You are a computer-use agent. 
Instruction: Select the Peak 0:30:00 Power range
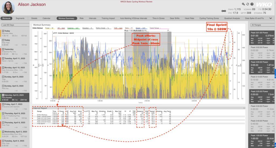(262, 111)
